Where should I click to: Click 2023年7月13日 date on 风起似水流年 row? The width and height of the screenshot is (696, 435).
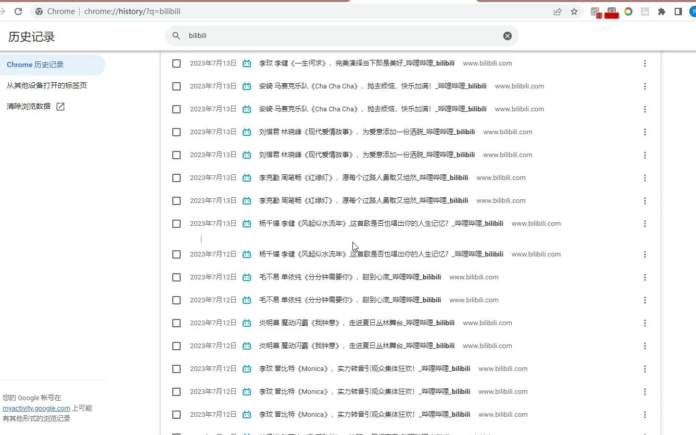click(213, 224)
